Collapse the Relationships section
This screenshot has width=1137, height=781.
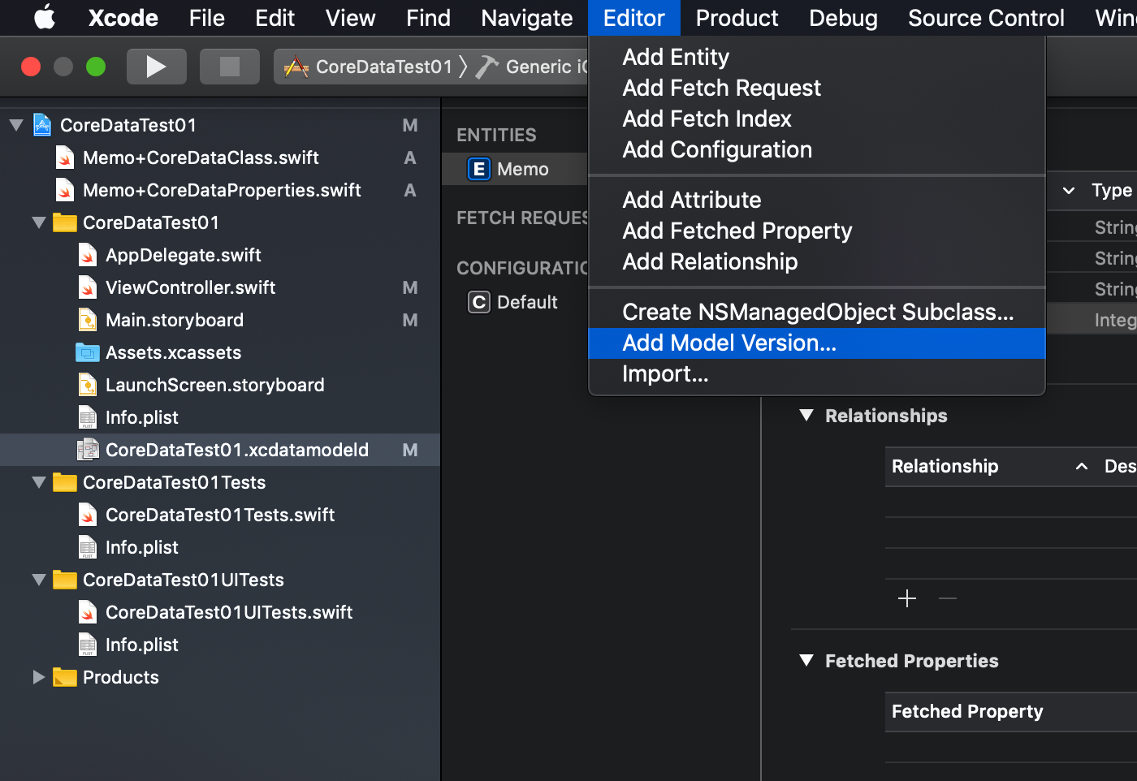click(806, 416)
